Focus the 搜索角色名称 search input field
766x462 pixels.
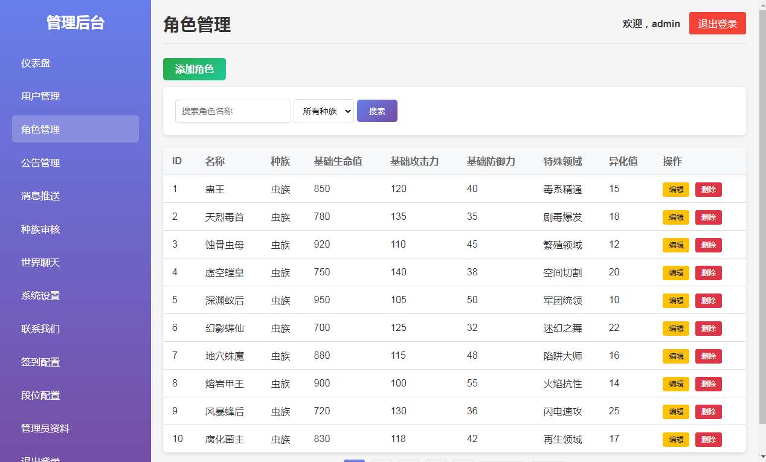pyautogui.click(x=233, y=111)
